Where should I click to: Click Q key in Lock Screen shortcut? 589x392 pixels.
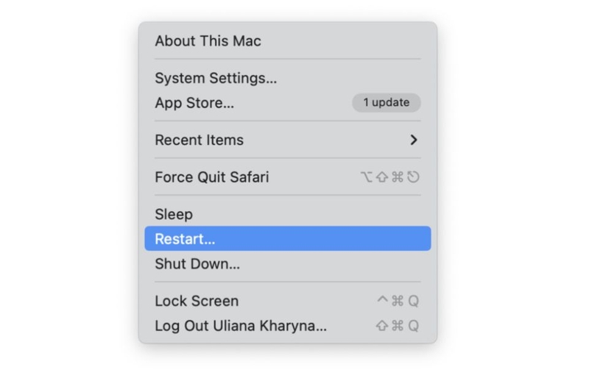point(413,301)
